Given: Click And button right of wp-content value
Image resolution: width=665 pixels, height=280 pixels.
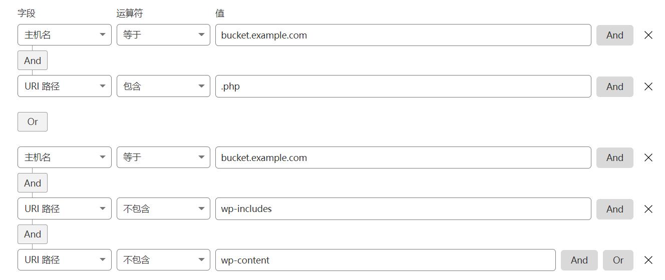Looking at the screenshot, I should click(579, 260).
